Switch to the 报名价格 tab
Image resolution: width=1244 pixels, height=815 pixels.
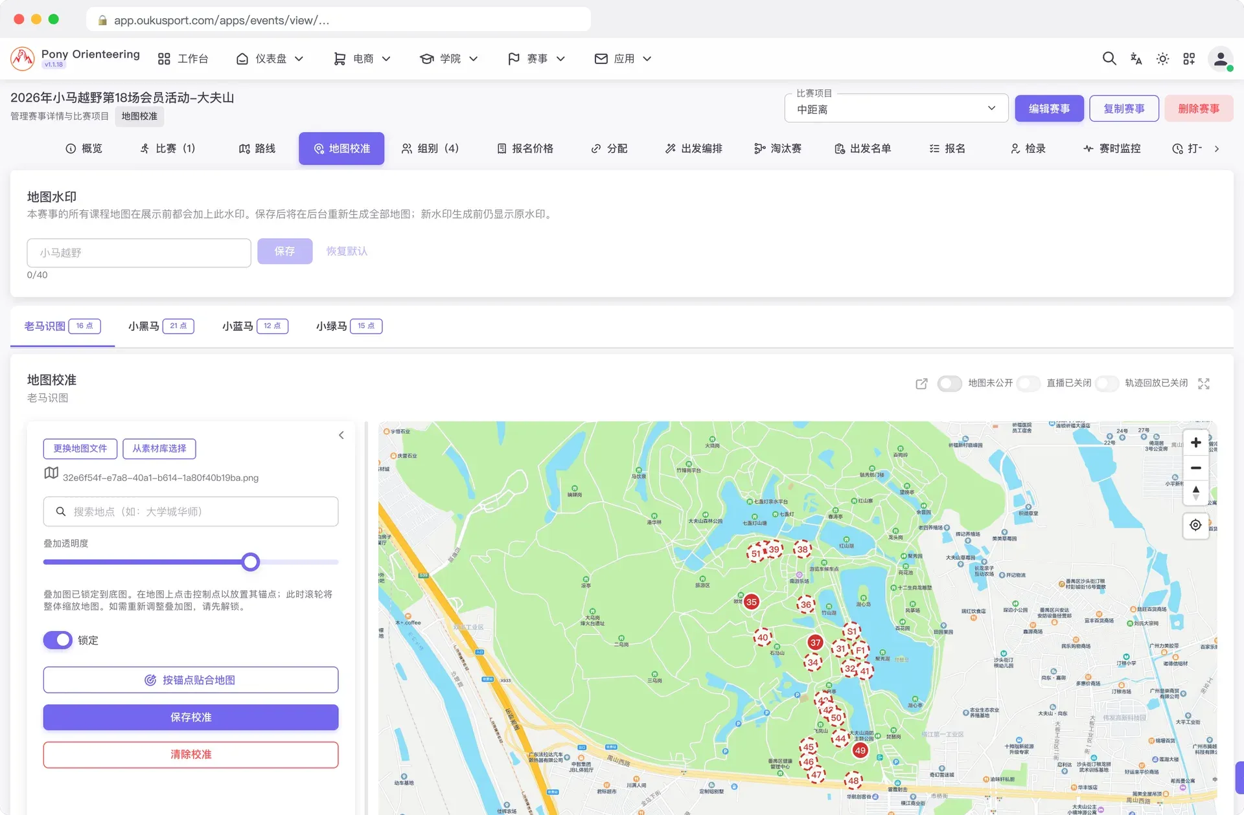525,149
